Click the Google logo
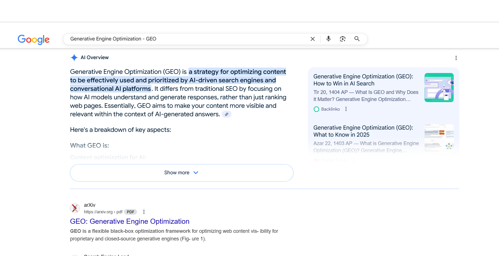499x256 pixels. pyautogui.click(x=34, y=39)
